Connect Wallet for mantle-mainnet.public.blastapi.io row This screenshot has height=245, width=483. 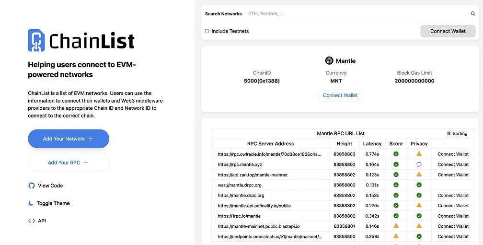pos(453,226)
